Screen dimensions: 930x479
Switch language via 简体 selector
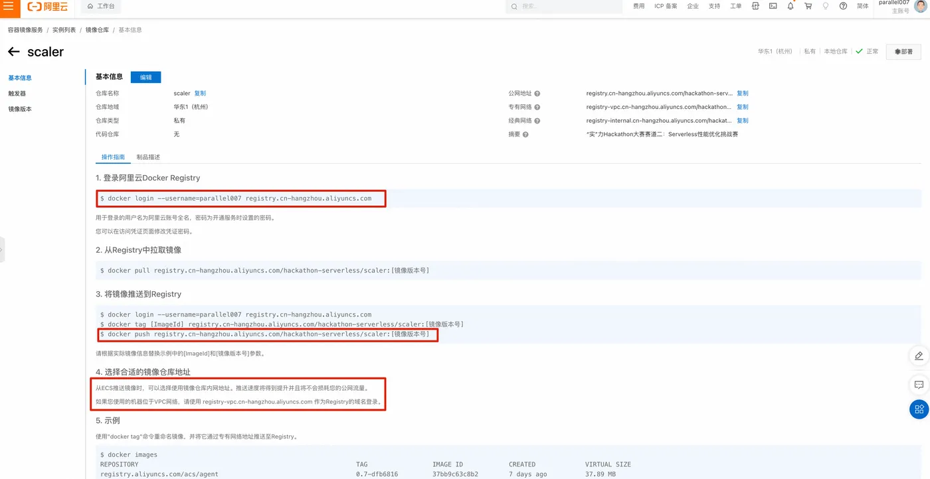click(x=863, y=6)
